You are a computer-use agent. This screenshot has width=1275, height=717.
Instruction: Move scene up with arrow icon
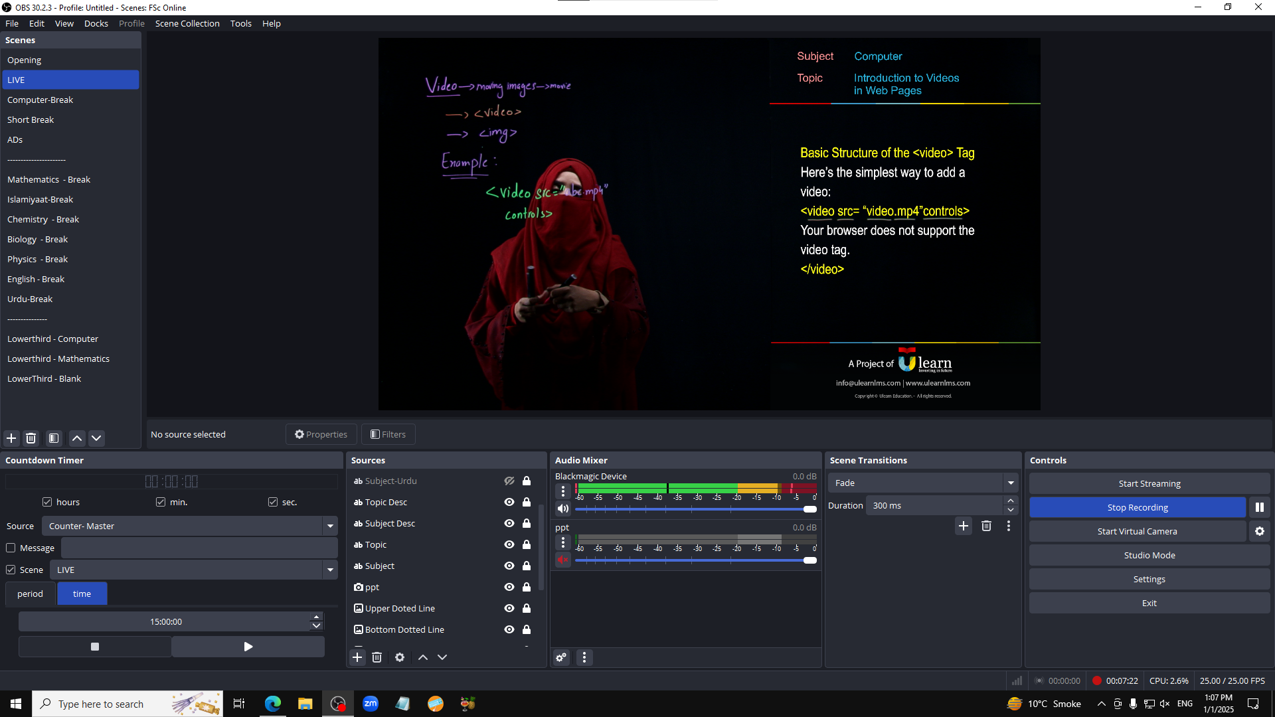77,438
